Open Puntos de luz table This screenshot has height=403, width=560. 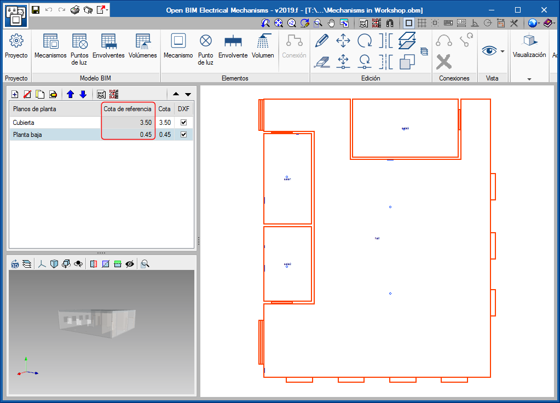click(79, 49)
